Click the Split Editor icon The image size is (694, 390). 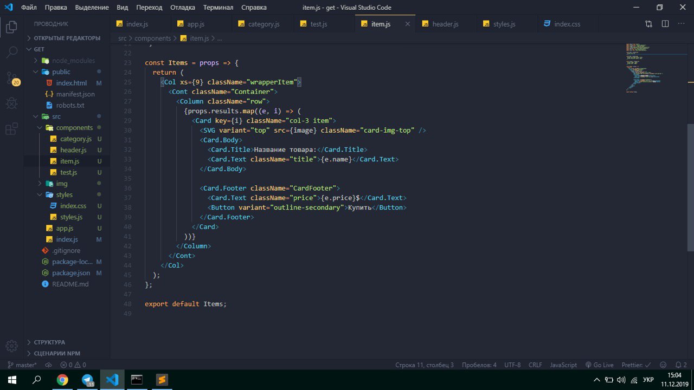pos(665,24)
